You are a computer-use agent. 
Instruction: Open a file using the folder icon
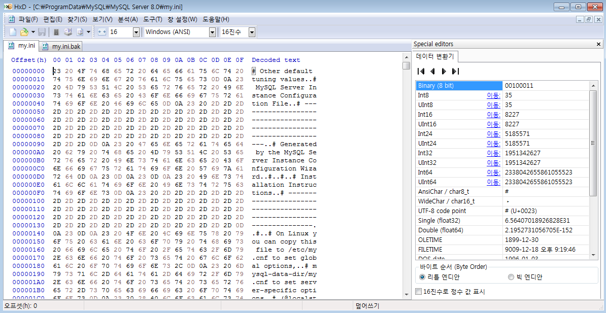[x=24, y=32]
